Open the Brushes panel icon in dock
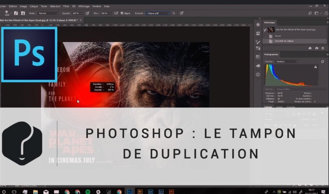The width and height of the screenshot is (329, 194). click(x=258, y=42)
